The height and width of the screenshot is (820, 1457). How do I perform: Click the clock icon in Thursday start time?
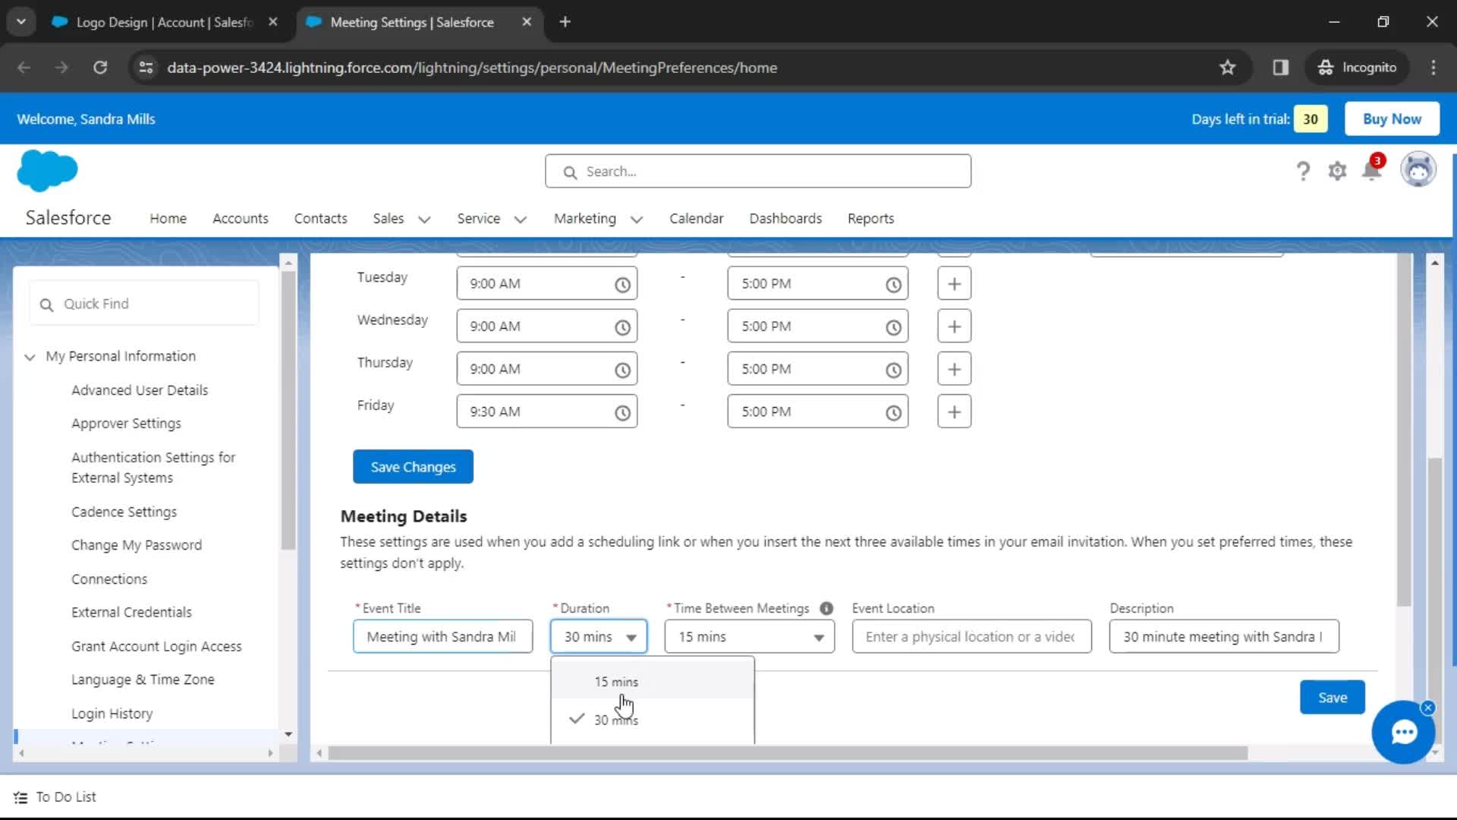pyautogui.click(x=622, y=370)
